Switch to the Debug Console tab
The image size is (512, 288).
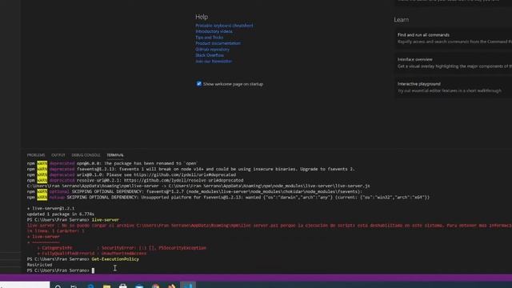86,155
